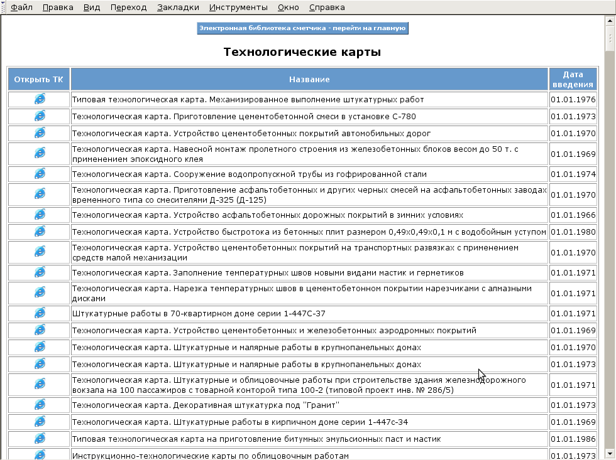
Task: Open TK icon for кирпичном доме серии 1-447с-34
Action: click(x=40, y=422)
